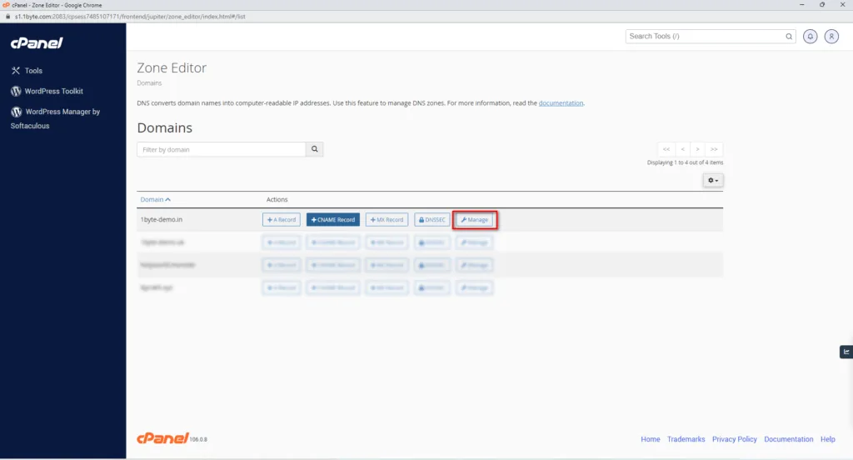
Task: Go to the last page of results
Action: pyautogui.click(x=714, y=149)
